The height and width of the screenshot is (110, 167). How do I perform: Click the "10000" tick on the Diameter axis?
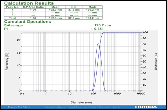141,93
